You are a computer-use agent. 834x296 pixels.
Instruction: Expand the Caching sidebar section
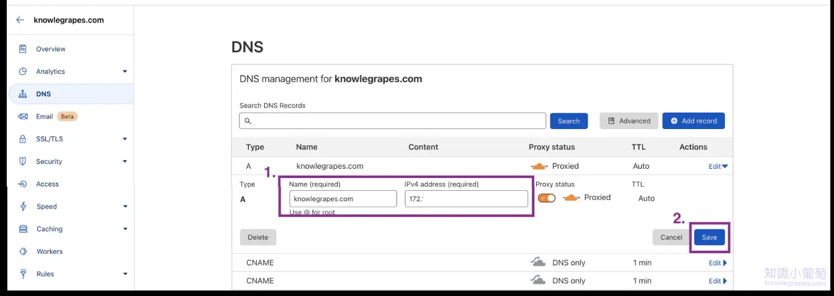125,229
